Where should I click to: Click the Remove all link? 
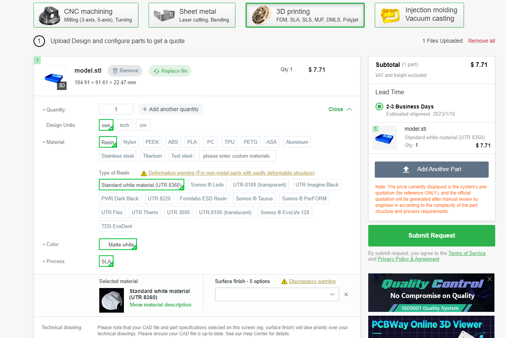tap(481, 41)
